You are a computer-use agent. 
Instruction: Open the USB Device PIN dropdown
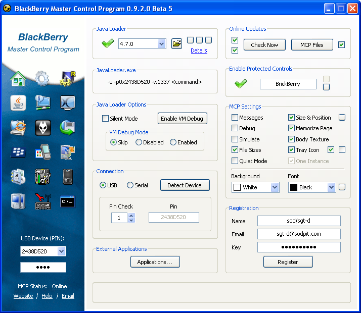tap(62, 251)
